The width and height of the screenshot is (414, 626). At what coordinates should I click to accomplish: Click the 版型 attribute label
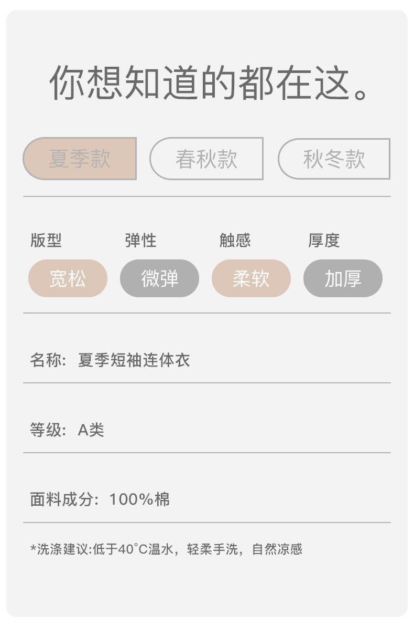pos(46,241)
